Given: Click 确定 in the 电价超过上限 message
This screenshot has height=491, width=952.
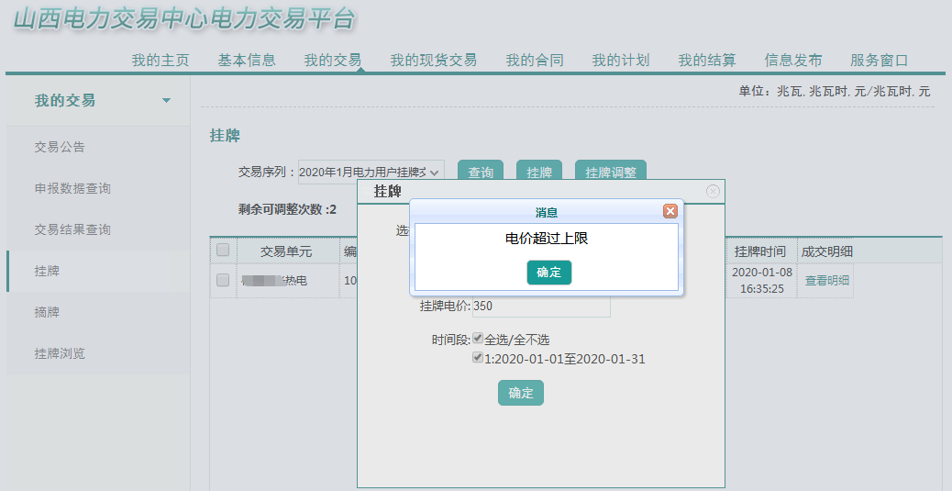Looking at the screenshot, I should pos(548,273).
